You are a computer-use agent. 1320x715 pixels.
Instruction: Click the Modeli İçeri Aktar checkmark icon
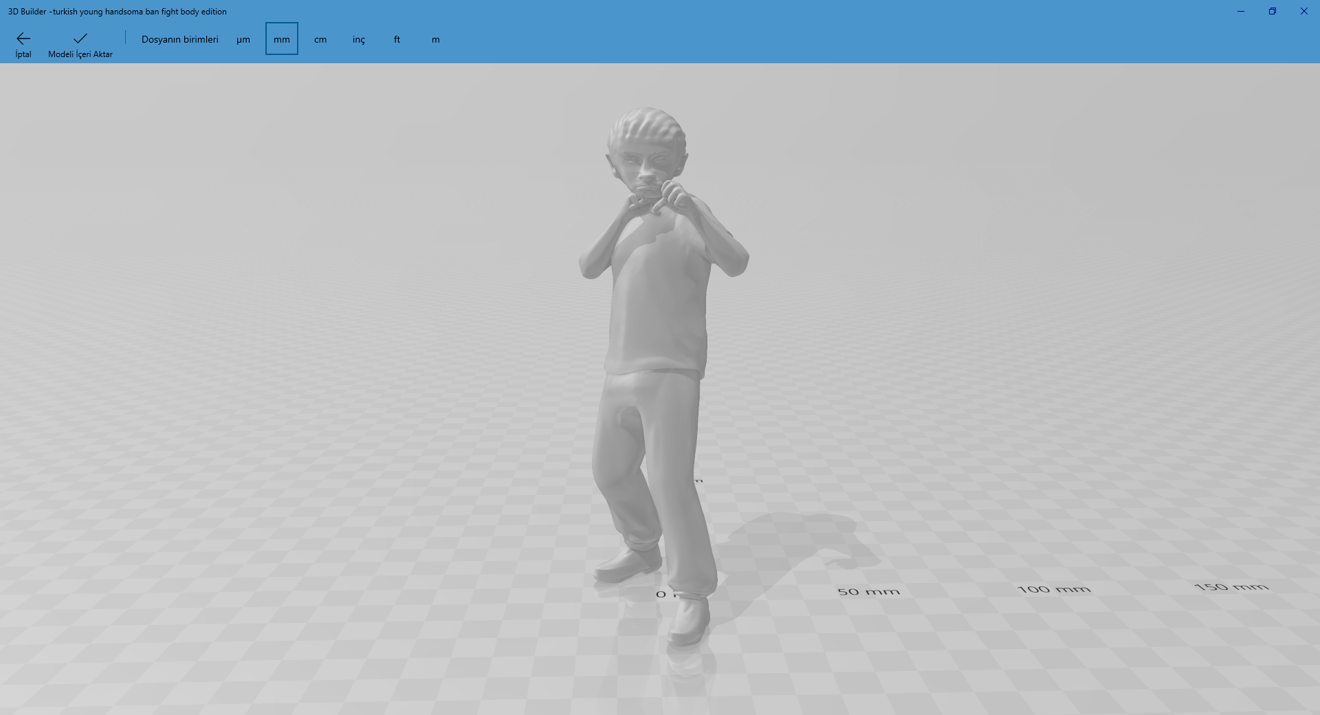(x=80, y=38)
